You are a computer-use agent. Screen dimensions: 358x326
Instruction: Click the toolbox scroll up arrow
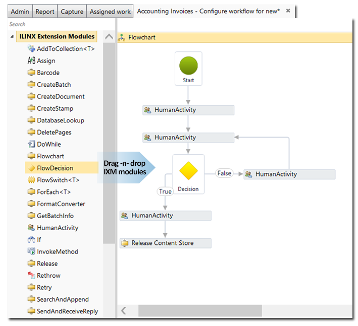tap(109, 37)
